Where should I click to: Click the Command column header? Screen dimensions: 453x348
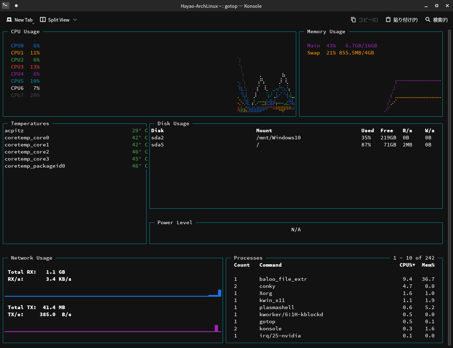tap(270, 265)
